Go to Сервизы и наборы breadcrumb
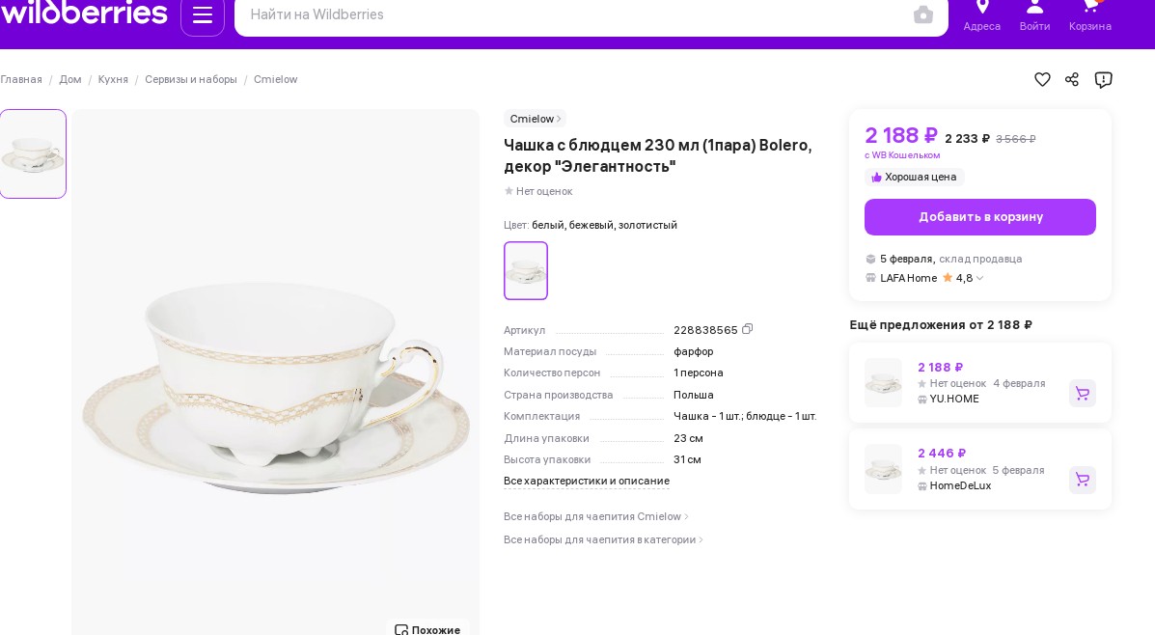The image size is (1155, 635). tap(191, 79)
